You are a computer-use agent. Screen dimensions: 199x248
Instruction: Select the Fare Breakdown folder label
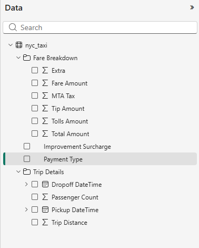click(x=55, y=58)
